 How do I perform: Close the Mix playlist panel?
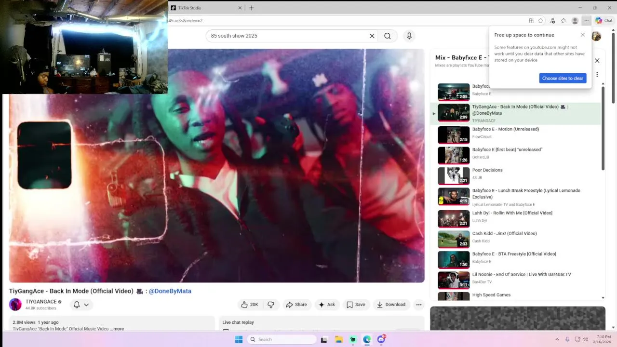[x=597, y=61]
